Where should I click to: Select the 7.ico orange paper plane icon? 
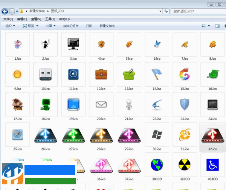[x=185, y=44]
